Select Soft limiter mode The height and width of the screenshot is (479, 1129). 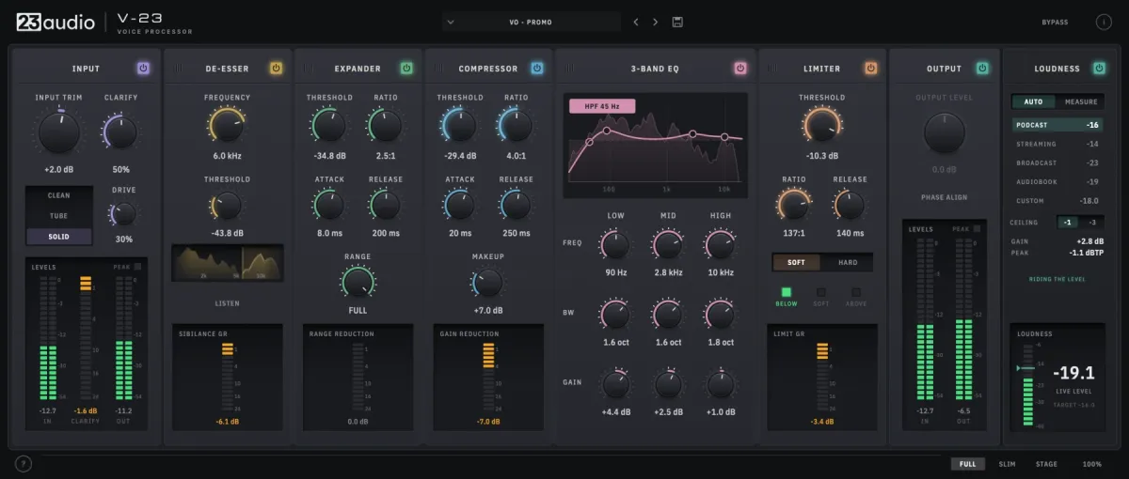click(797, 262)
